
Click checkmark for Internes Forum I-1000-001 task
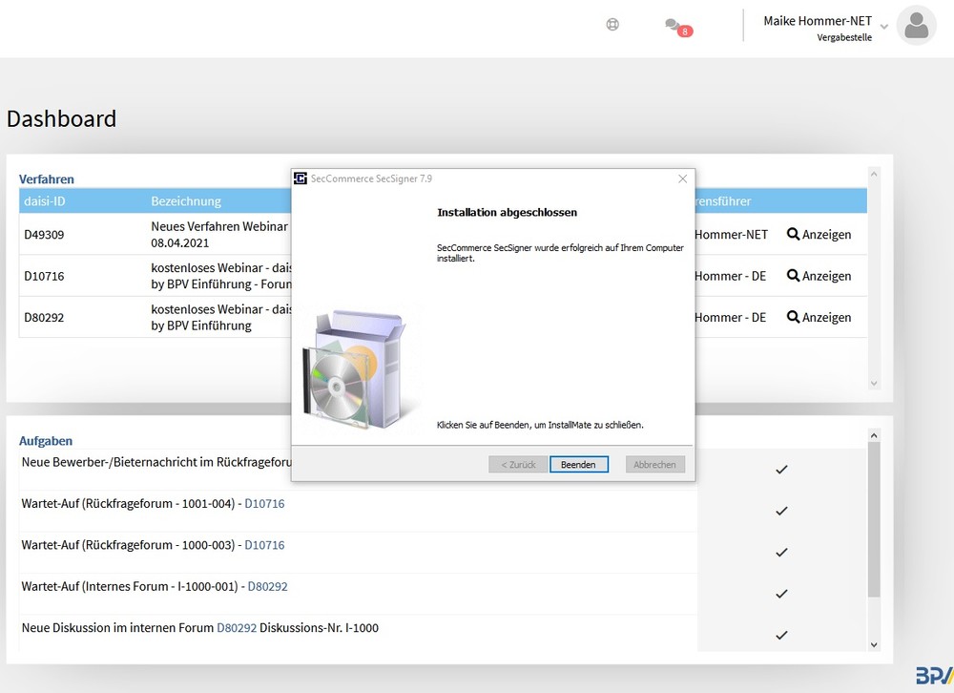[x=782, y=594]
